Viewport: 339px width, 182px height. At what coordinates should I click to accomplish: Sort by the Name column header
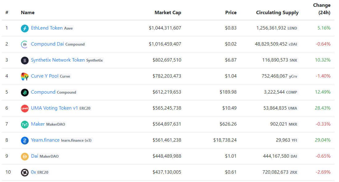tap(28, 13)
